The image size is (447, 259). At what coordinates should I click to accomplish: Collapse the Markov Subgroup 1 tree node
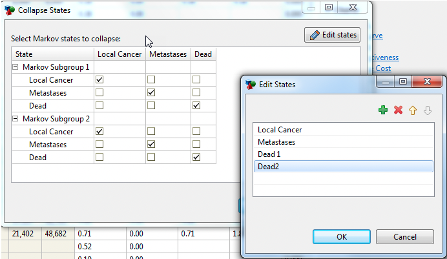pyautogui.click(x=16, y=67)
